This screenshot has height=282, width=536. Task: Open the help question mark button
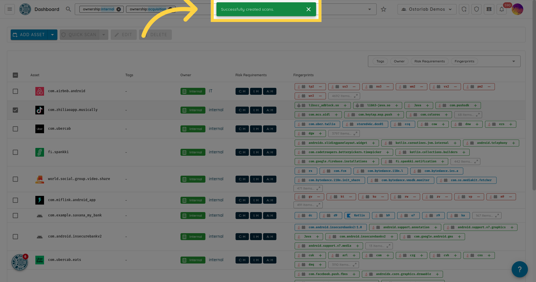tap(519, 269)
